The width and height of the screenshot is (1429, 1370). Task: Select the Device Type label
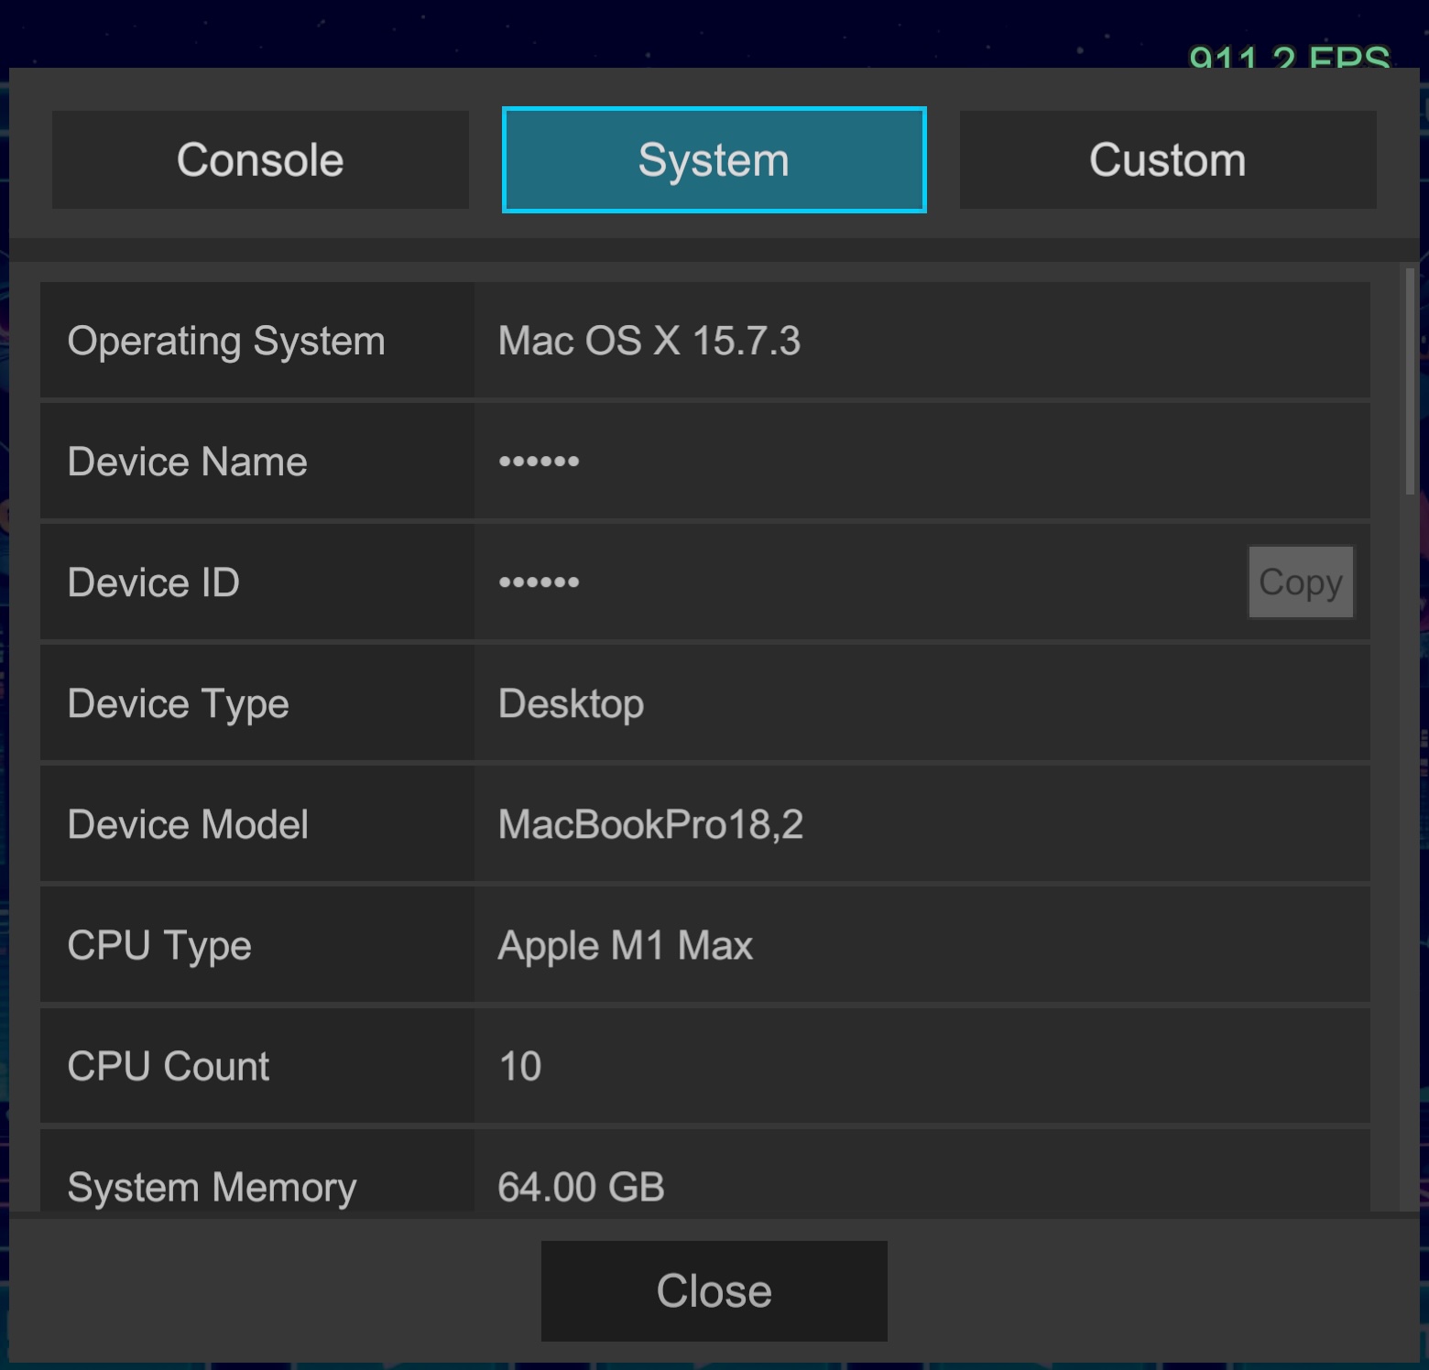click(179, 703)
